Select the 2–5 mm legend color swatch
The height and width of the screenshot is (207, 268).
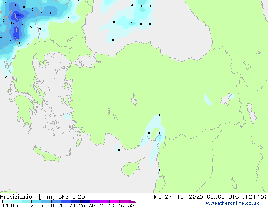[x=36, y=202]
